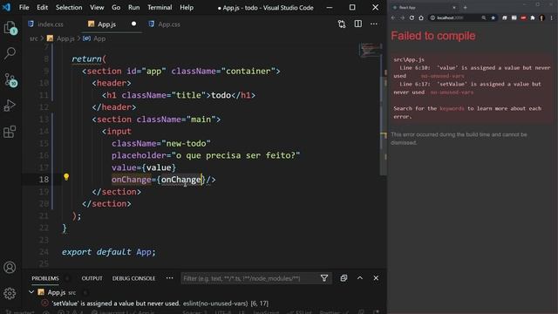
Task: Open Chrome extensions puzzle icon
Action: tap(533, 17)
